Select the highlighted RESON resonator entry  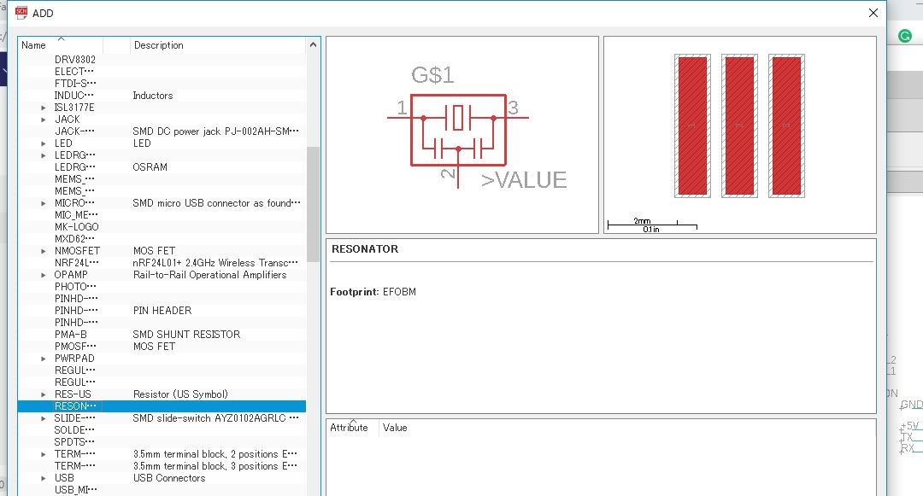(162, 406)
